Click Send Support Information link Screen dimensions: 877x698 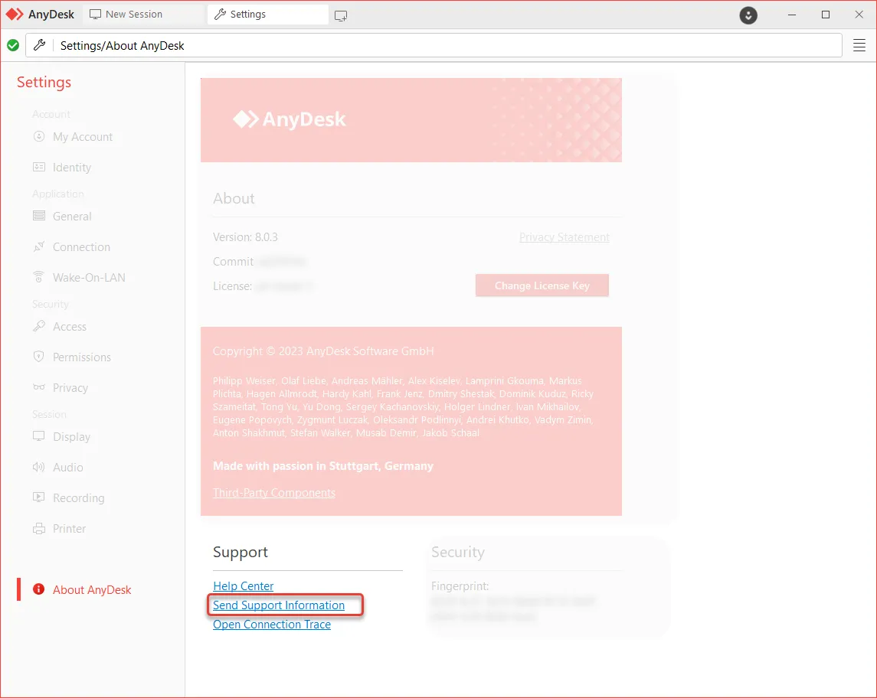[279, 605]
